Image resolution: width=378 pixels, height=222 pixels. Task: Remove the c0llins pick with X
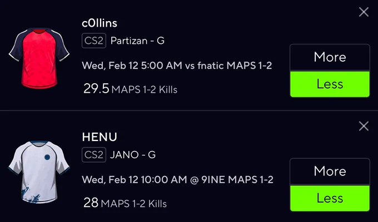coord(364,12)
